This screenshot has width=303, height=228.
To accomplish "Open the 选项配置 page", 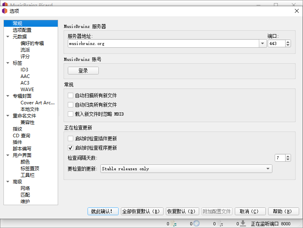I will (22, 30).
